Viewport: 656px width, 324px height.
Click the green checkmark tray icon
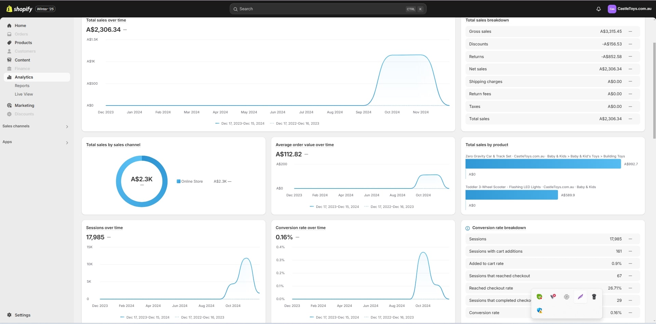pyautogui.click(x=539, y=297)
